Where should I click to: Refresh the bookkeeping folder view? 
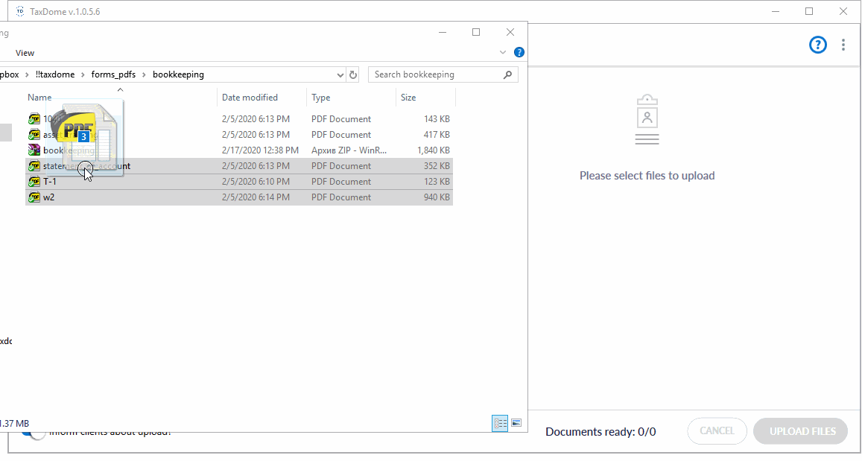pyautogui.click(x=353, y=74)
